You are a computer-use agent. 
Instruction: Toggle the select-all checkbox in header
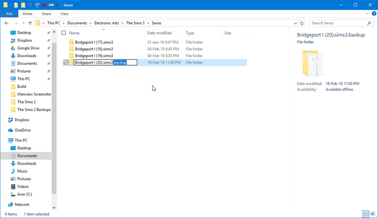(64, 33)
